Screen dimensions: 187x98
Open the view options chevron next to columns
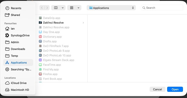pos(63,8)
